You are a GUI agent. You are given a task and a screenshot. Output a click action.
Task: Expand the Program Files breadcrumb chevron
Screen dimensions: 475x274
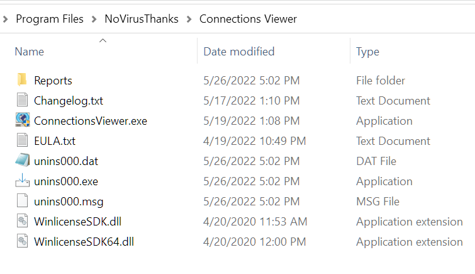(x=94, y=19)
